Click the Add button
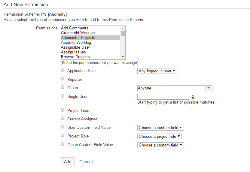This screenshot has height=172, width=250. click(68, 162)
